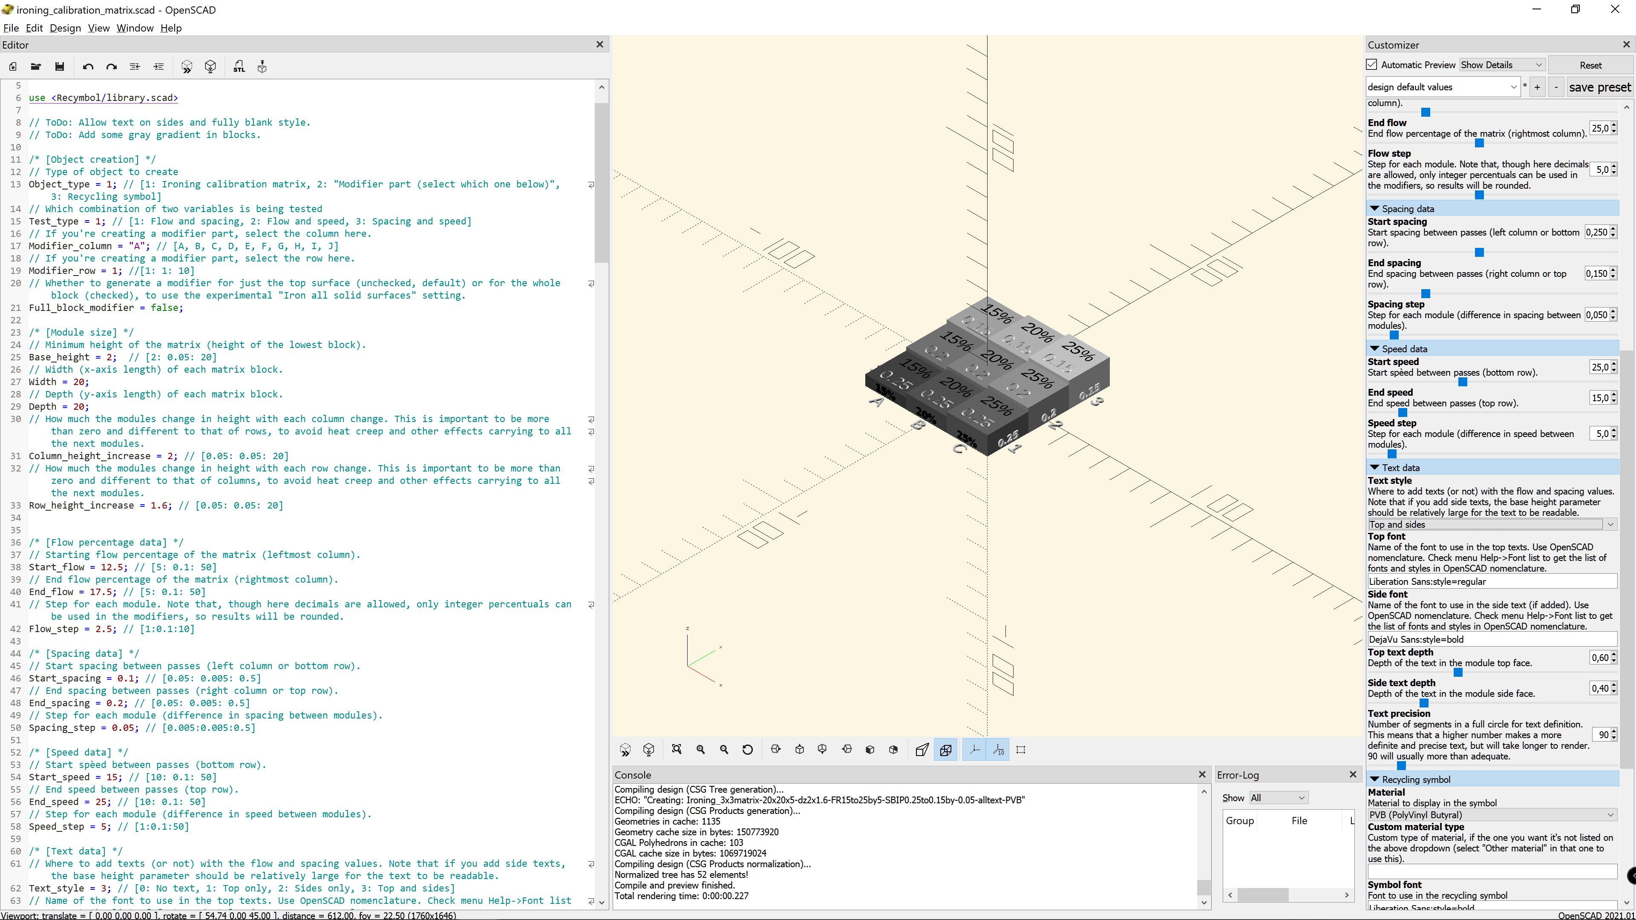The image size is (1636, 920).
Task: Run Preview from the viewport toolbar
Action: click(x=625, y=750)
